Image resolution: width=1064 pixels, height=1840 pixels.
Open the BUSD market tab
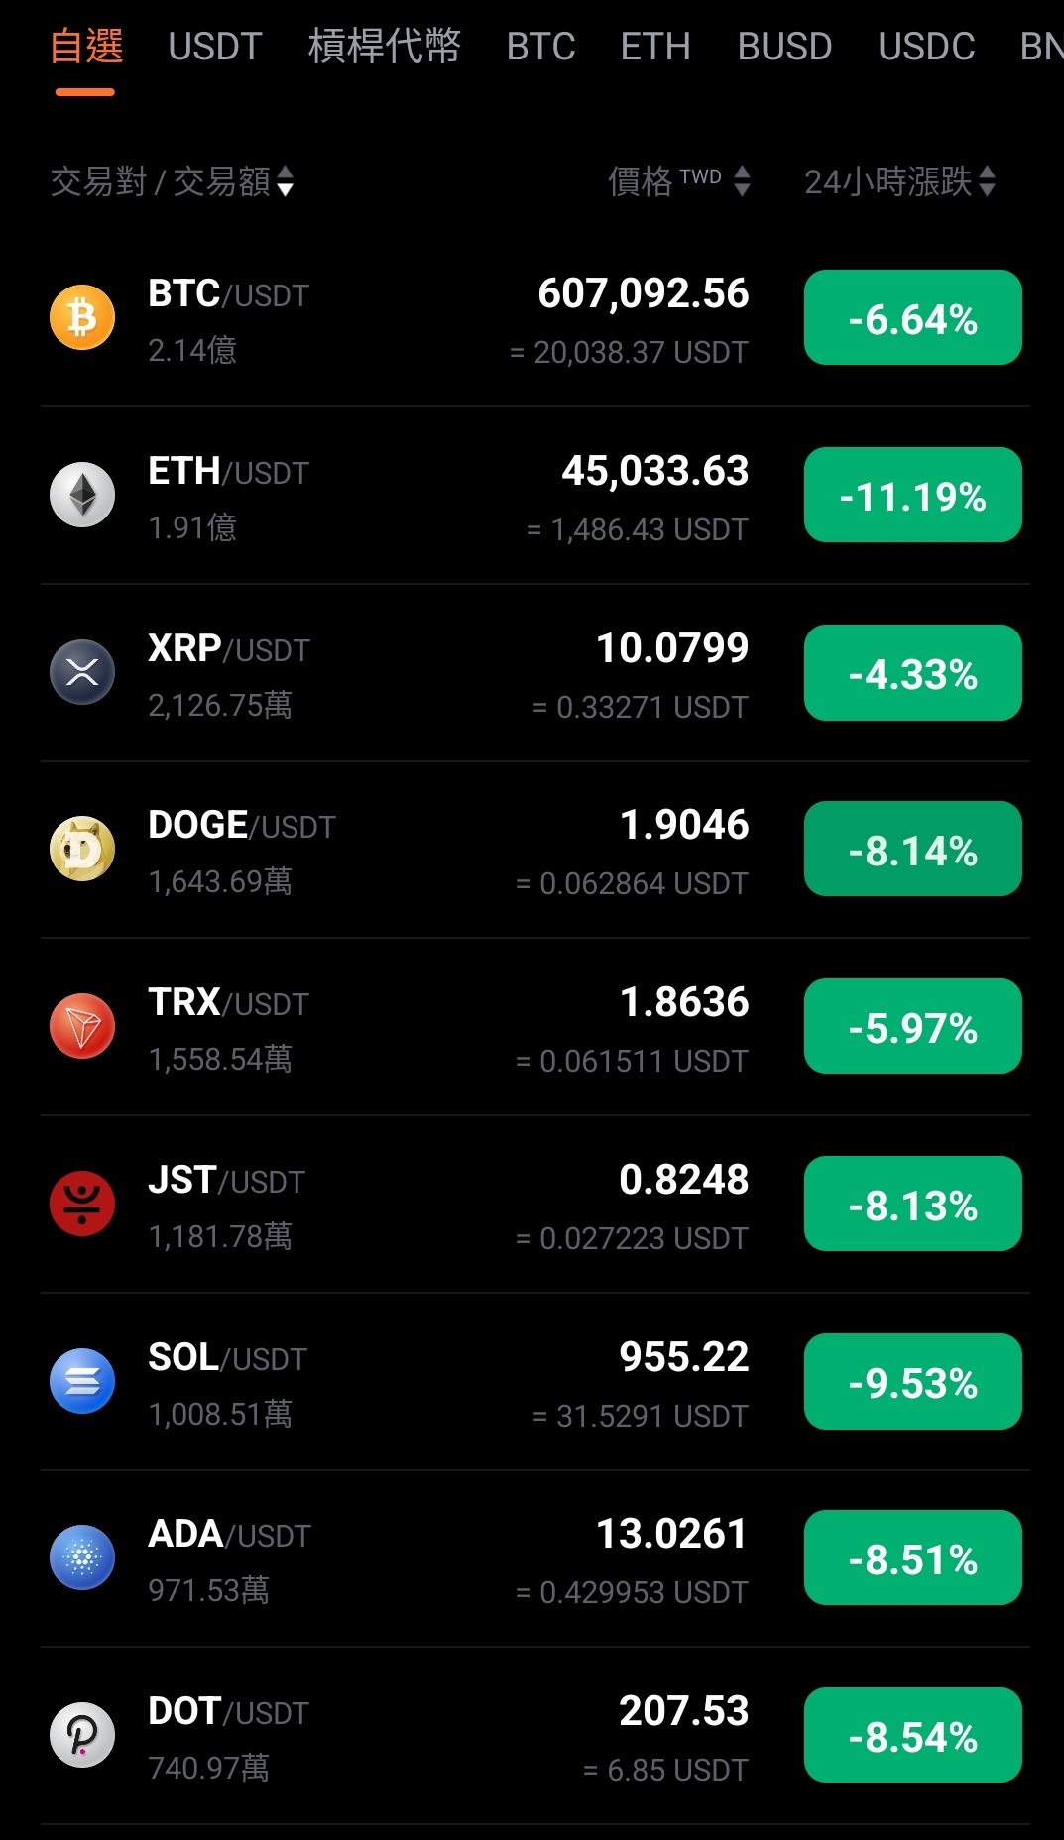tap(784, 47)
